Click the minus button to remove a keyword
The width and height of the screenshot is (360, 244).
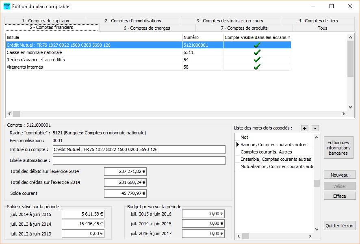tap(316, 128)
